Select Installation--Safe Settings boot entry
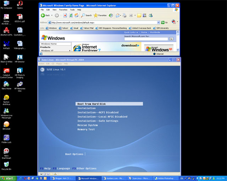Image resolution: width=227 pixels, height=181 pixels. pyautogui.click(x=98, y=121)
